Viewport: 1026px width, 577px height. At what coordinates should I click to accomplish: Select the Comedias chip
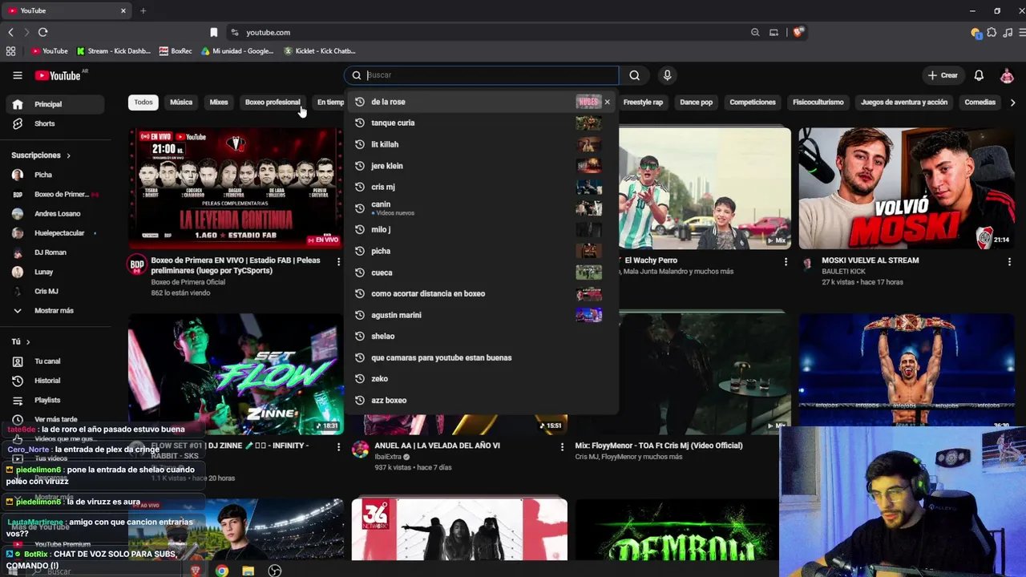[x=980, y=103]
